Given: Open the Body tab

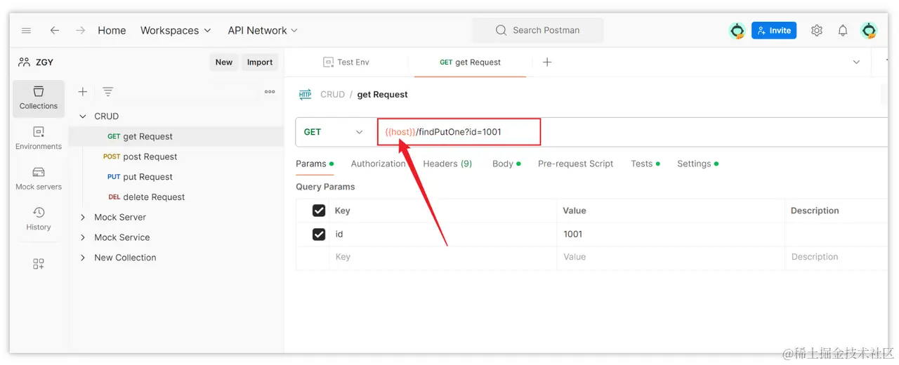Looking at the screenshot, I should (x=506, y=164).
